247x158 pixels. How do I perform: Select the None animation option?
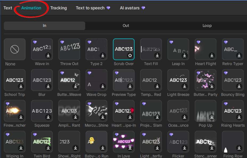click(15, 49)
